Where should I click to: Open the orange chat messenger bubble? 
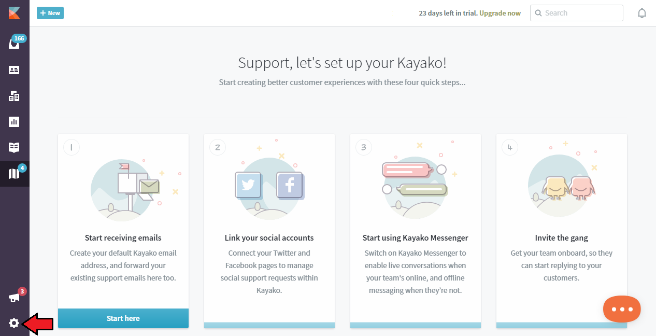622,309
